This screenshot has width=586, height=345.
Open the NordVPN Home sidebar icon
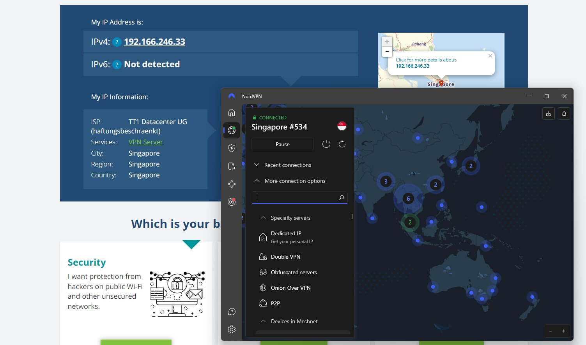[x=232, y=112]
